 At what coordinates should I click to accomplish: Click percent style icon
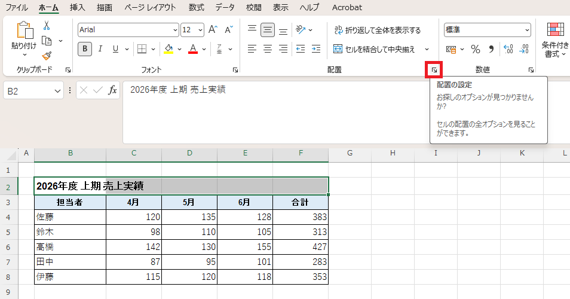476,49
